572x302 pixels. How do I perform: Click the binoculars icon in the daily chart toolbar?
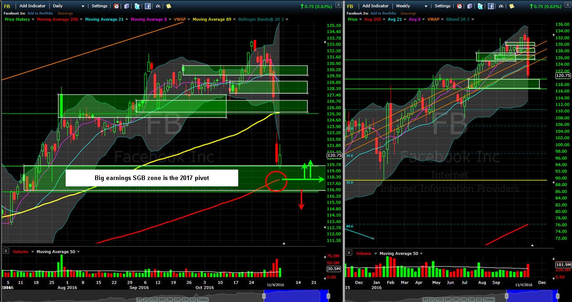click(x=158, y=6)
